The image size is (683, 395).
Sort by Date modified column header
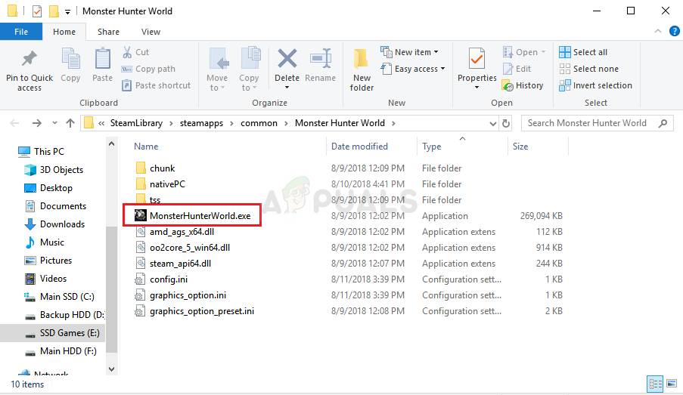pyautogui.click(x=359, y=147)
